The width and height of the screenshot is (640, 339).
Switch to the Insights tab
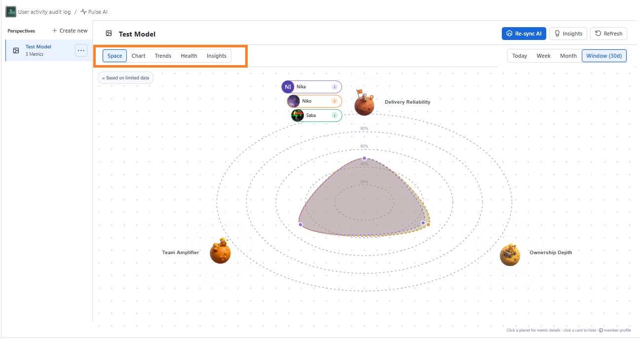(217, 56)
